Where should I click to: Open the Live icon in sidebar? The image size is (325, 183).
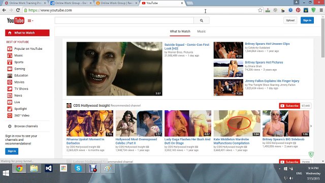coord(10,102)
